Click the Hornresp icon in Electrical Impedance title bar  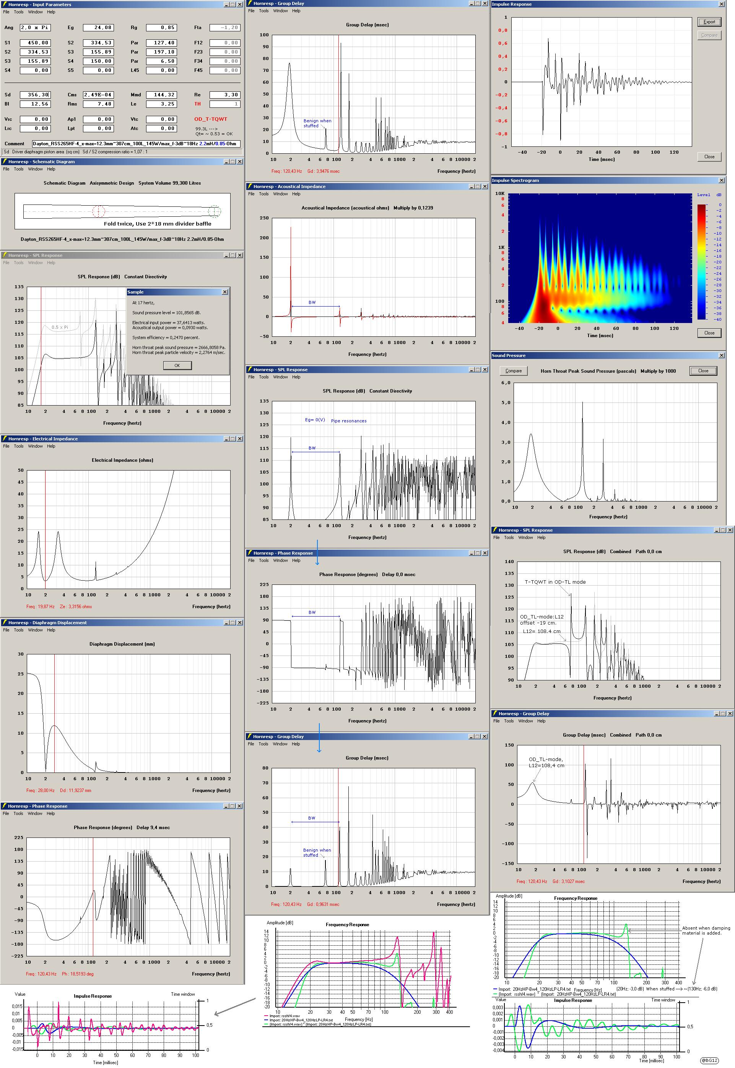tap(4, 439)
